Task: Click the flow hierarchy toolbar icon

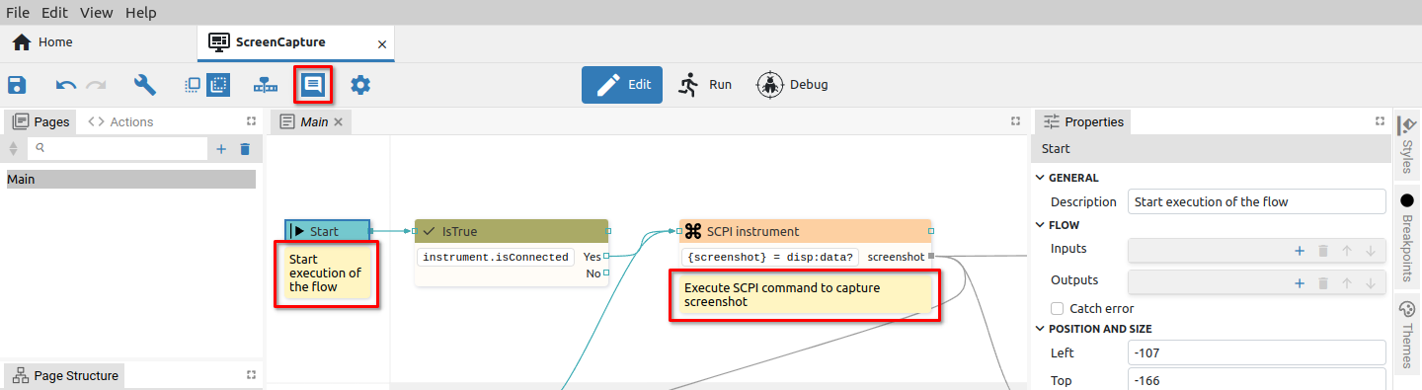Action: click(x=266, y=85)
